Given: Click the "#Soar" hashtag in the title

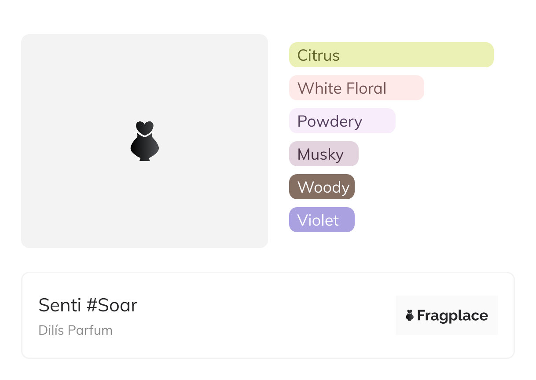Looking at the screenshot, I should coord(112,305).
